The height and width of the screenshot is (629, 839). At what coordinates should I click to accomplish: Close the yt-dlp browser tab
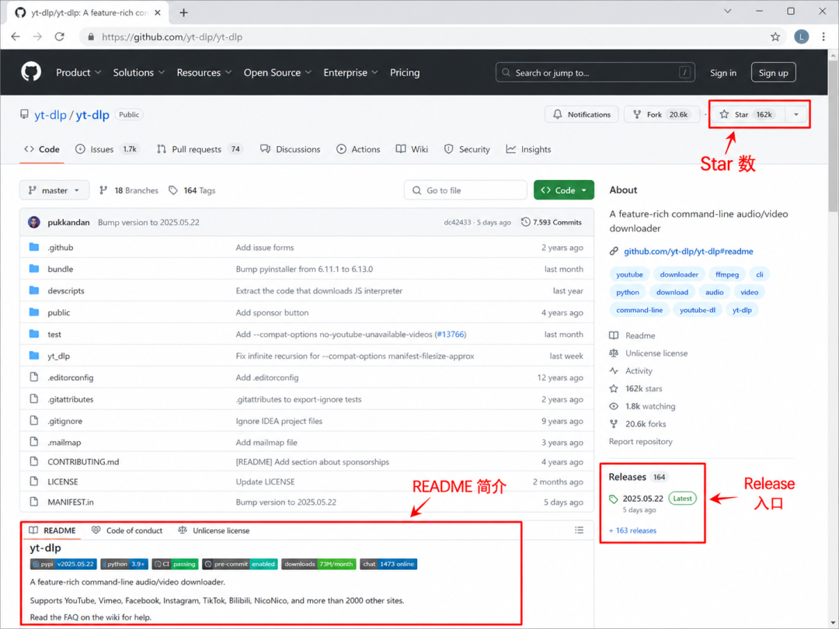click(157, 13)
